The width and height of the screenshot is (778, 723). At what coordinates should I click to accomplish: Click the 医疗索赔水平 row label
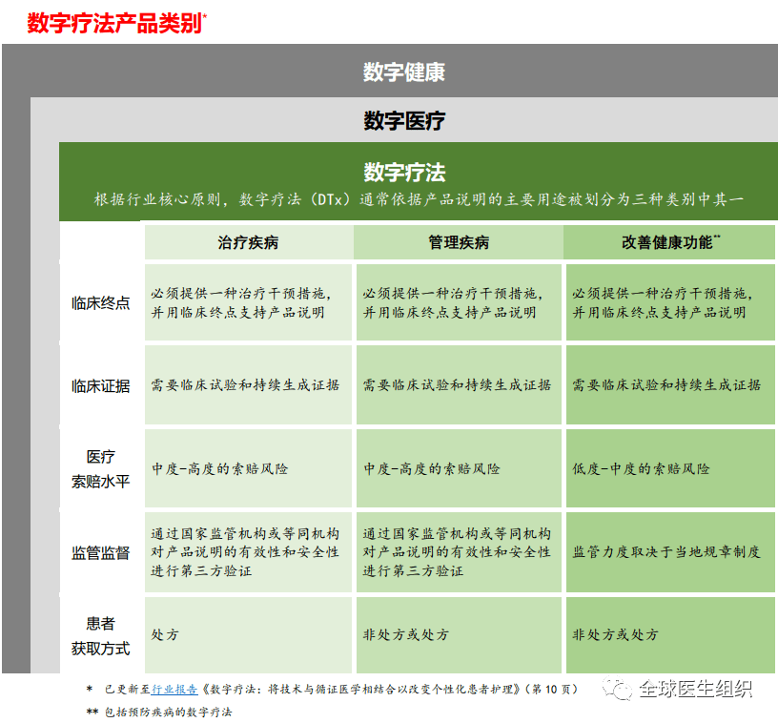[x=99, y=468]
